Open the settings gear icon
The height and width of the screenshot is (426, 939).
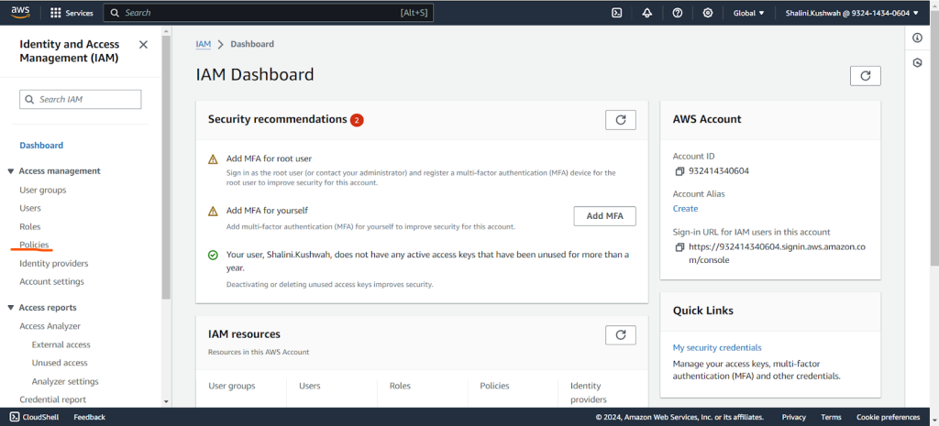pos(708,13)
